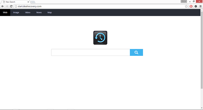Click the vertical scrollbar thumb

(x=202, y=50)
